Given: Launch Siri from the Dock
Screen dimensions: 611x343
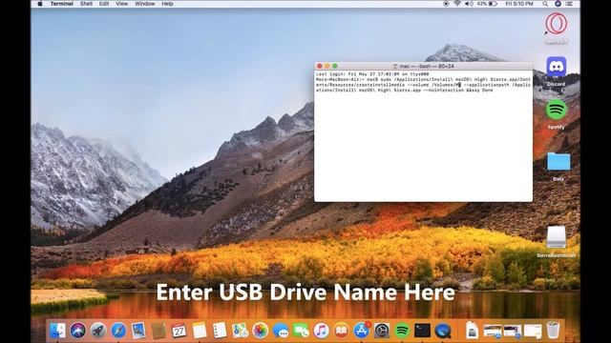Looking at the screenshot, I should (78, 331).
